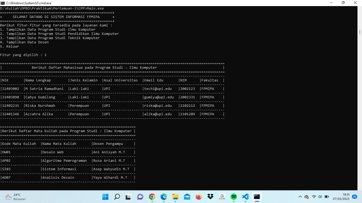Click the OneDrive sync error tray icon
This screenshot has height=203, width=362.
point(307,197)
